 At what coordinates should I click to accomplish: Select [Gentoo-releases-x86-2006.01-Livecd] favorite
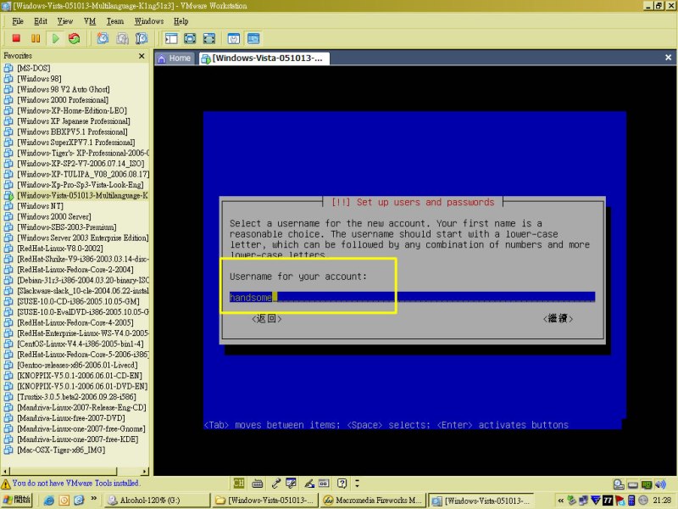tap(77, 365)
